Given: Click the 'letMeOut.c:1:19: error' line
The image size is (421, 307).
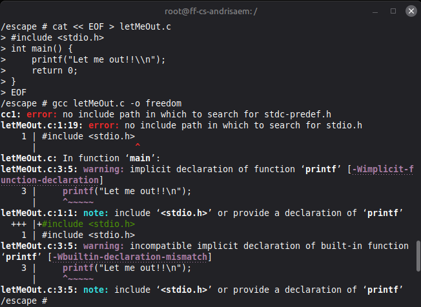Looking at the screenshot, I should coord(181,125).
